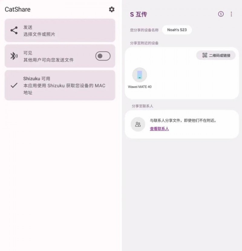Open the info icon in S 互传 header
Screen dimensions: 242x251
[221, 14]
